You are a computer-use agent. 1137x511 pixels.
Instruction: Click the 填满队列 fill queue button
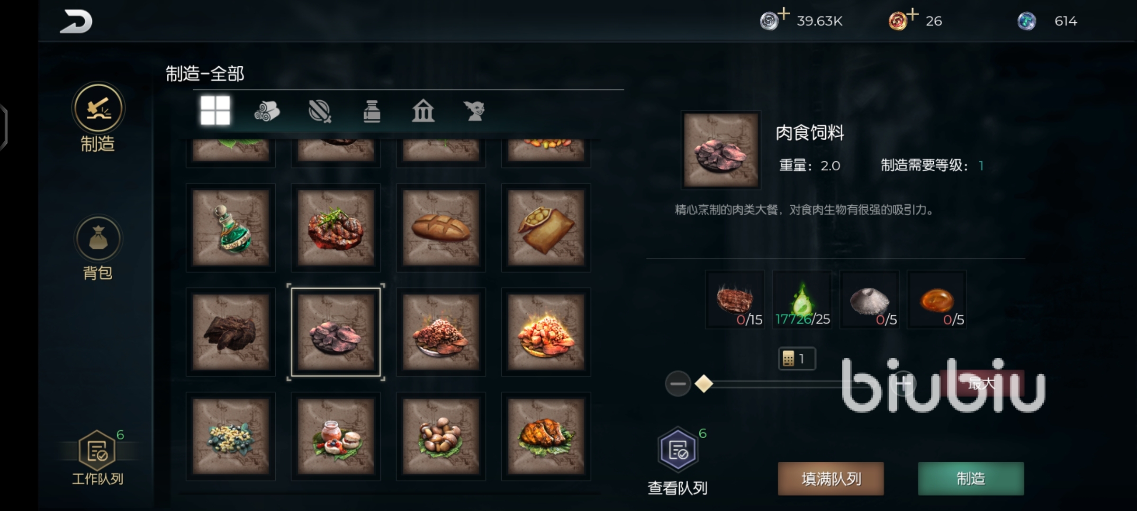[831, 479]
